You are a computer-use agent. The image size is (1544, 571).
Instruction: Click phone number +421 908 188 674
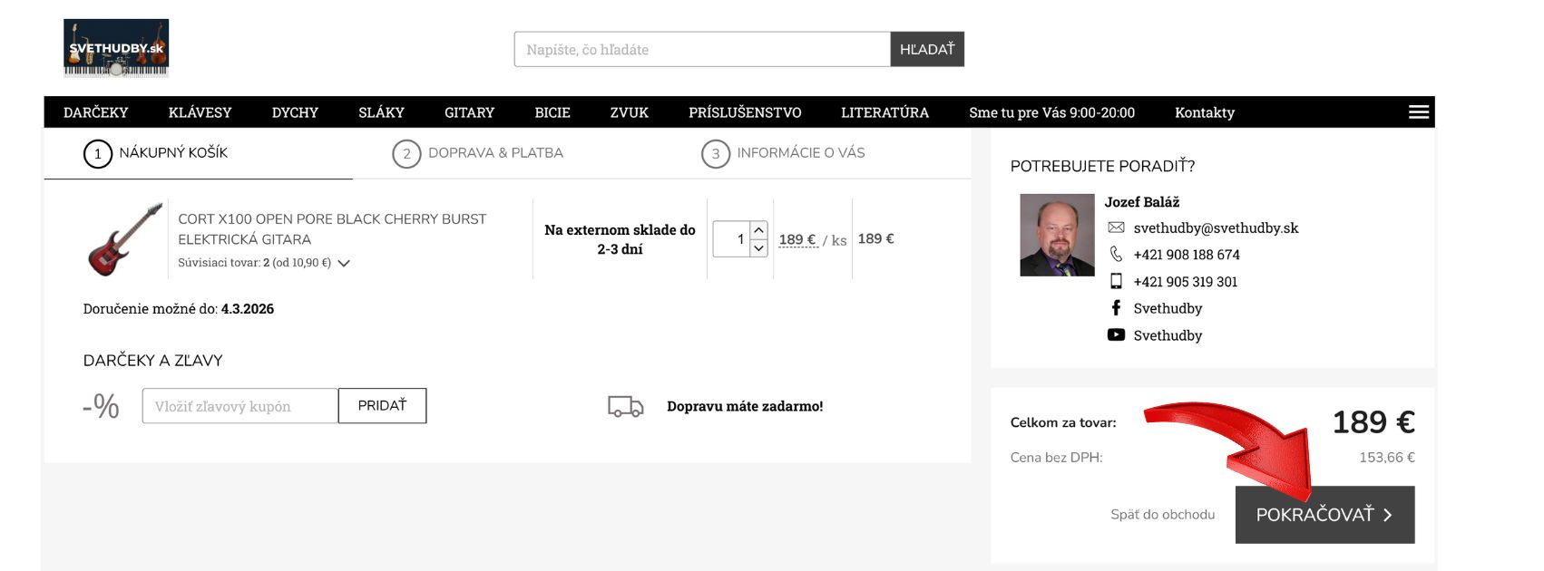click(x=1187, y=255)
